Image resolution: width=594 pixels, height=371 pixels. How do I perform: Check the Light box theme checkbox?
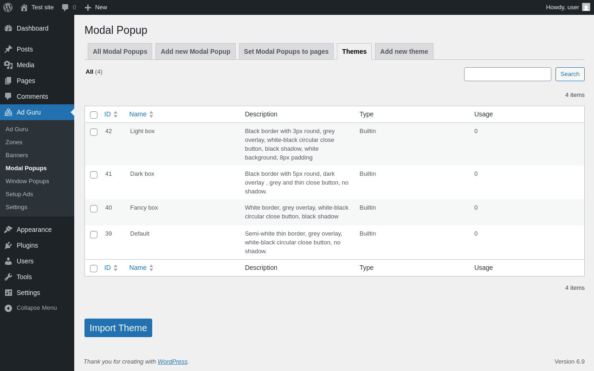click(x=94, y=132)
